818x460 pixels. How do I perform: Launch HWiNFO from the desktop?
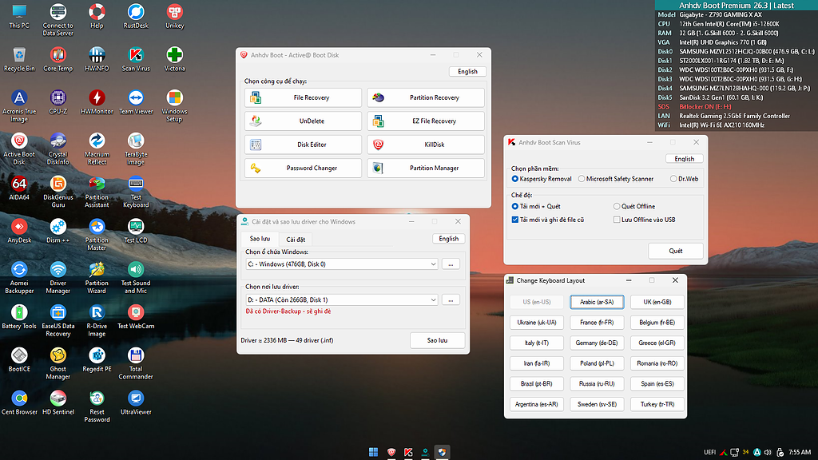[97, 59]
